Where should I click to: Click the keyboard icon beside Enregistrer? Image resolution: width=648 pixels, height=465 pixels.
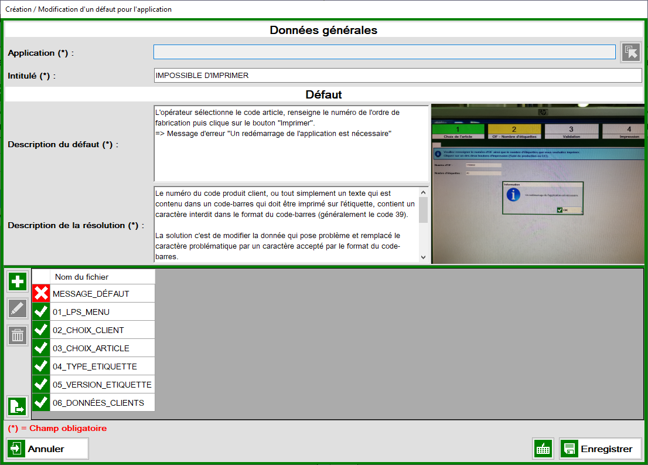tap(543, 449)
